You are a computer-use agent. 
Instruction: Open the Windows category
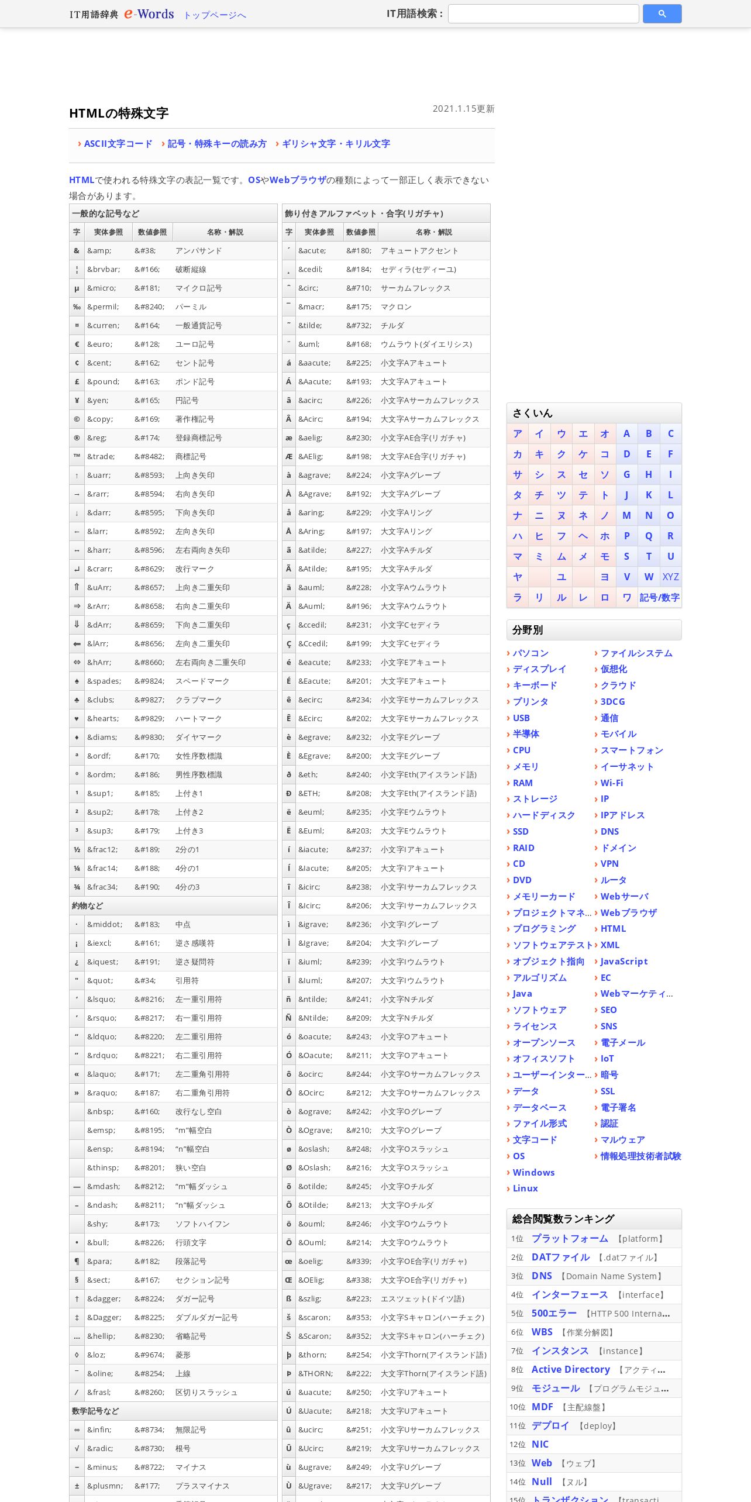tap(533, 1173)
